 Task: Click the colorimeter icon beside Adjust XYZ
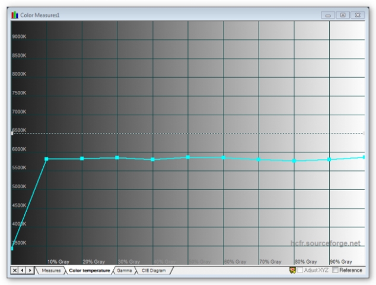[292, 270]
